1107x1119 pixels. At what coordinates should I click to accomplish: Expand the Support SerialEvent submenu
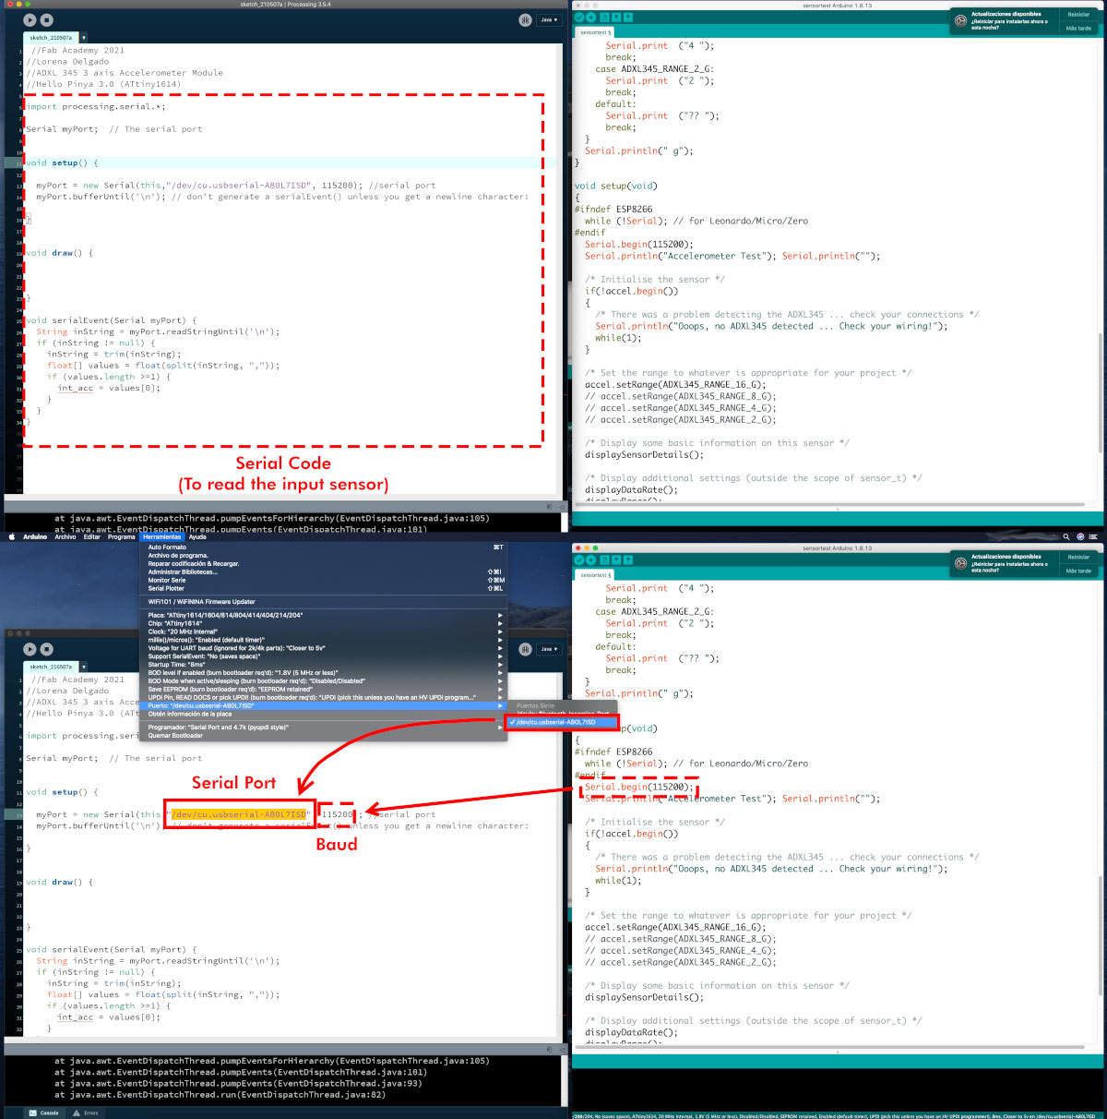(x=325, y=656)
